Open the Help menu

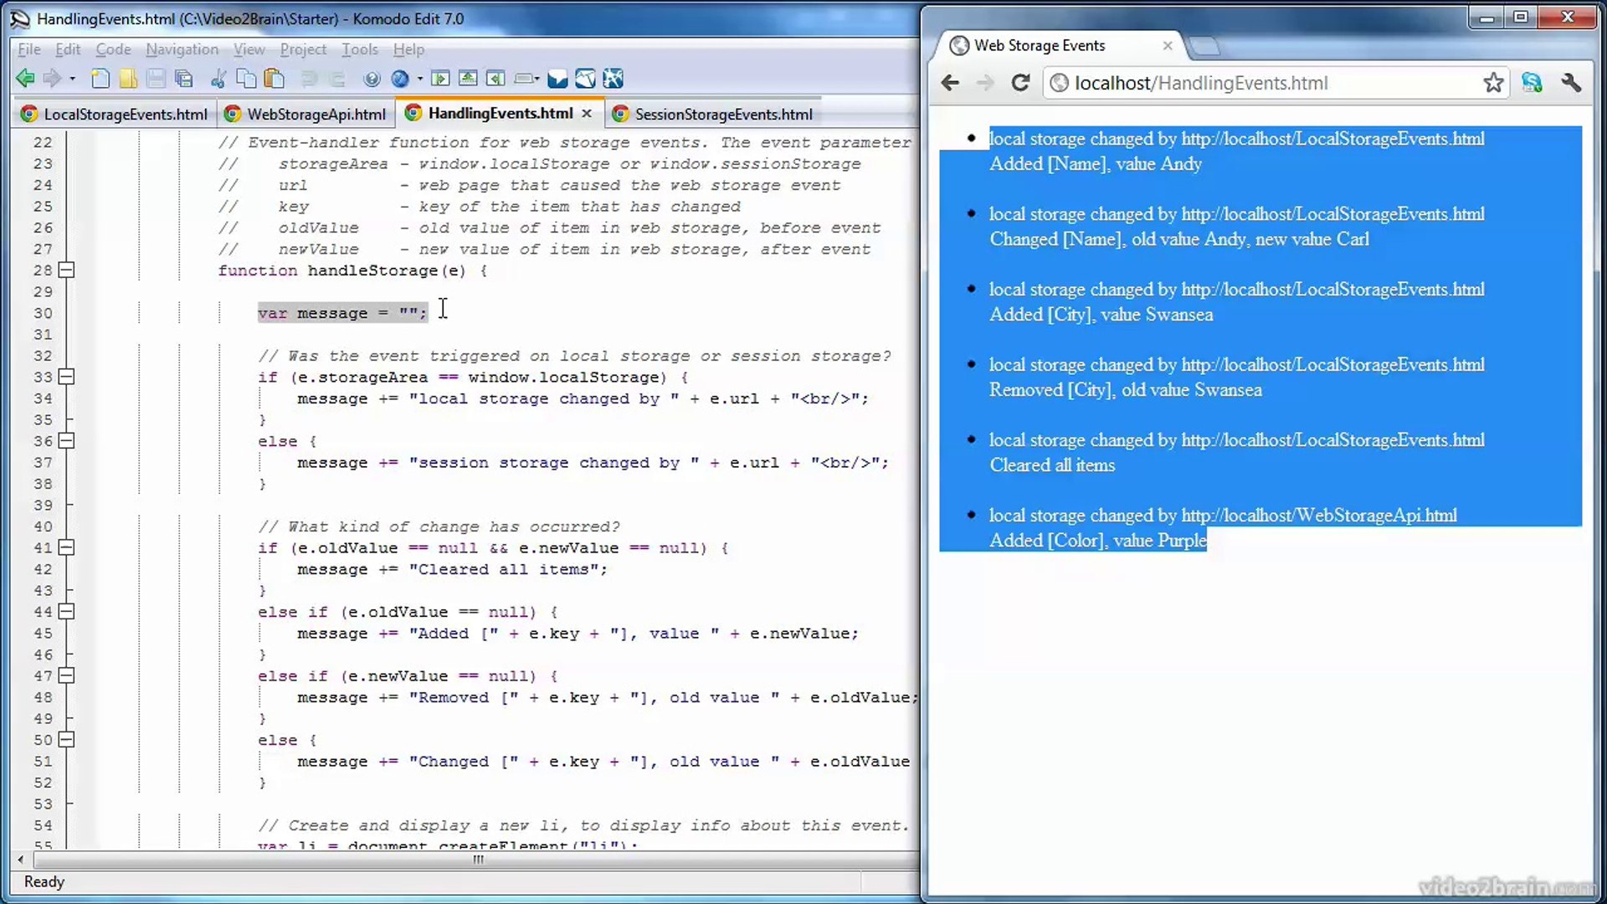(408, 49)
